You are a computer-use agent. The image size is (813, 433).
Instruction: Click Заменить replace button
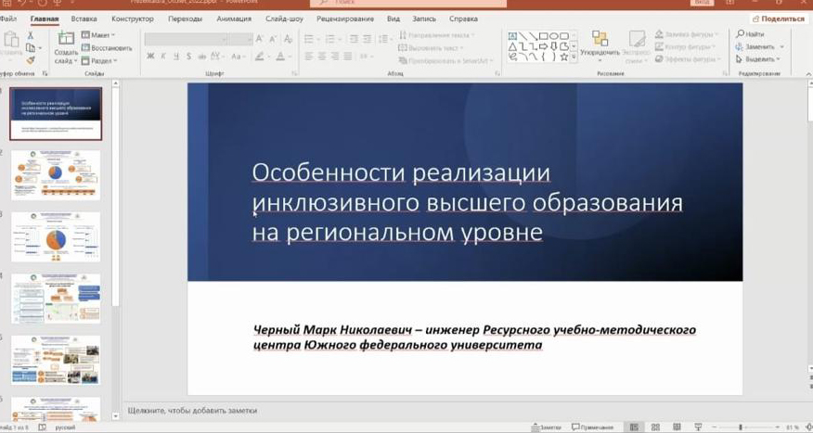(759, 46)
